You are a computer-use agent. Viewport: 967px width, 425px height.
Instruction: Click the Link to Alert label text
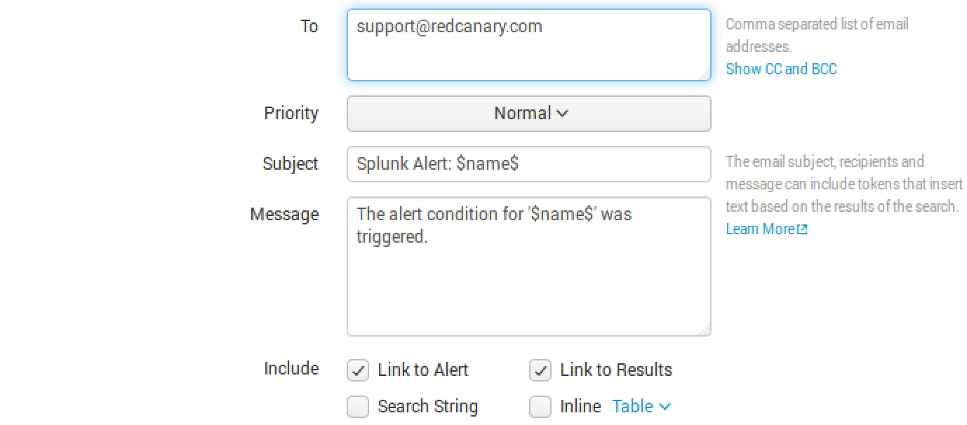(423, 370)
